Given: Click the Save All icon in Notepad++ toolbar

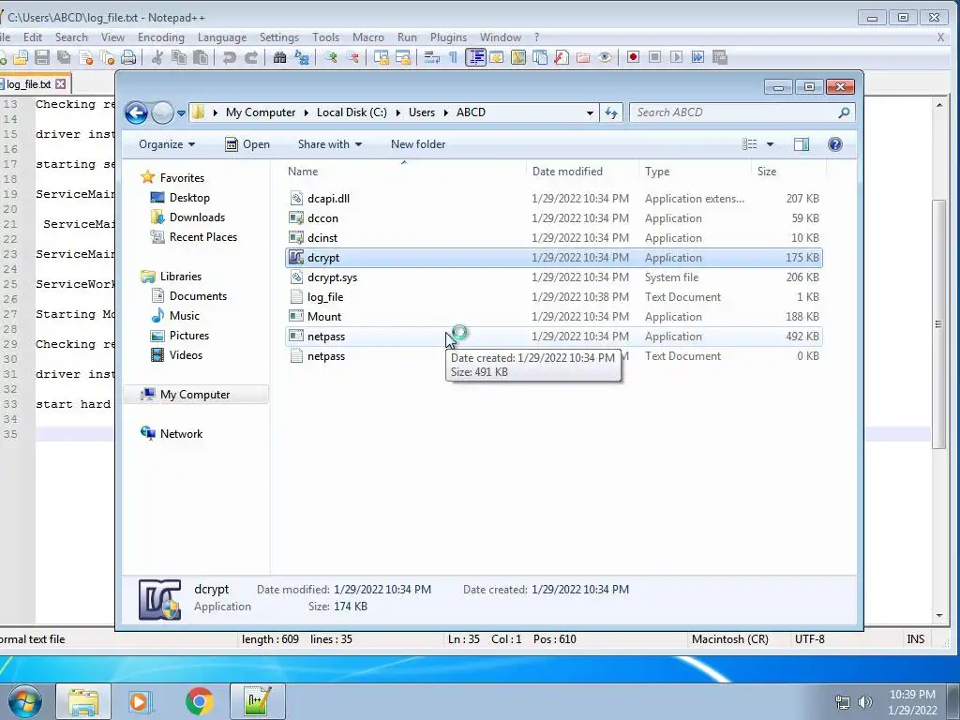Looking at the screenshot, I should tap(64, 57).
